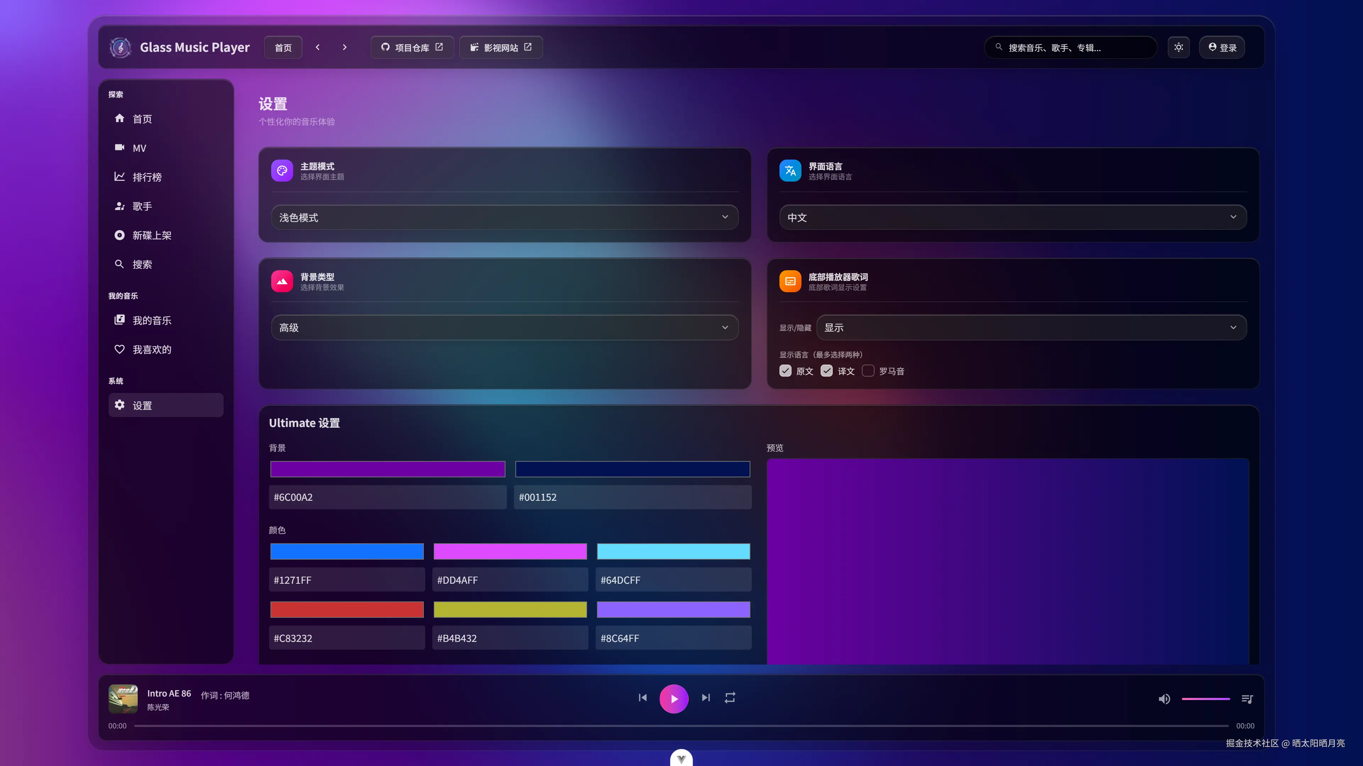Open 排行榜 in the sidebar
This screenshot has width=1363, height=766.
(x=147, y=177)
